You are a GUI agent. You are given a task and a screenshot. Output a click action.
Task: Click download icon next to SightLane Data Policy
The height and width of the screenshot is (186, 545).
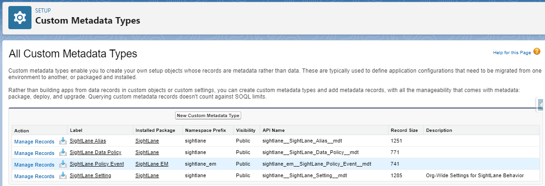63,152
